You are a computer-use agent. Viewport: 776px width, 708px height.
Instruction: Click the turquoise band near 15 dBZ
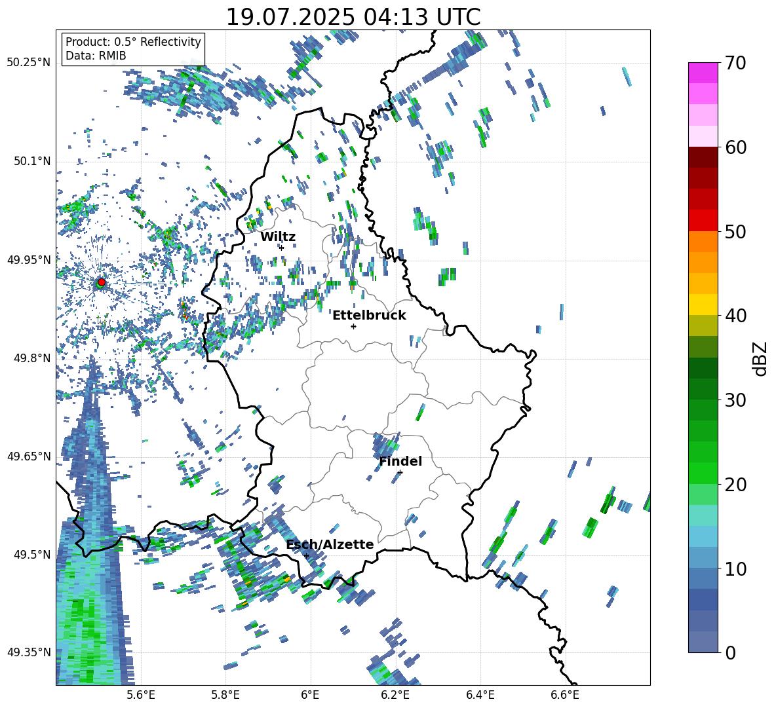coord(703,515)
